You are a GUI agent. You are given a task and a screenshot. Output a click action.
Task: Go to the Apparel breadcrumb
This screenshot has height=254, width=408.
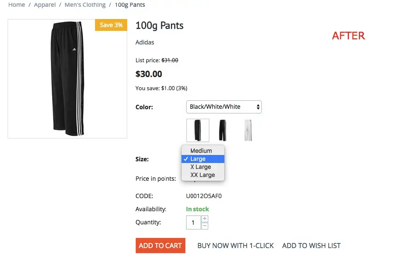45,5
